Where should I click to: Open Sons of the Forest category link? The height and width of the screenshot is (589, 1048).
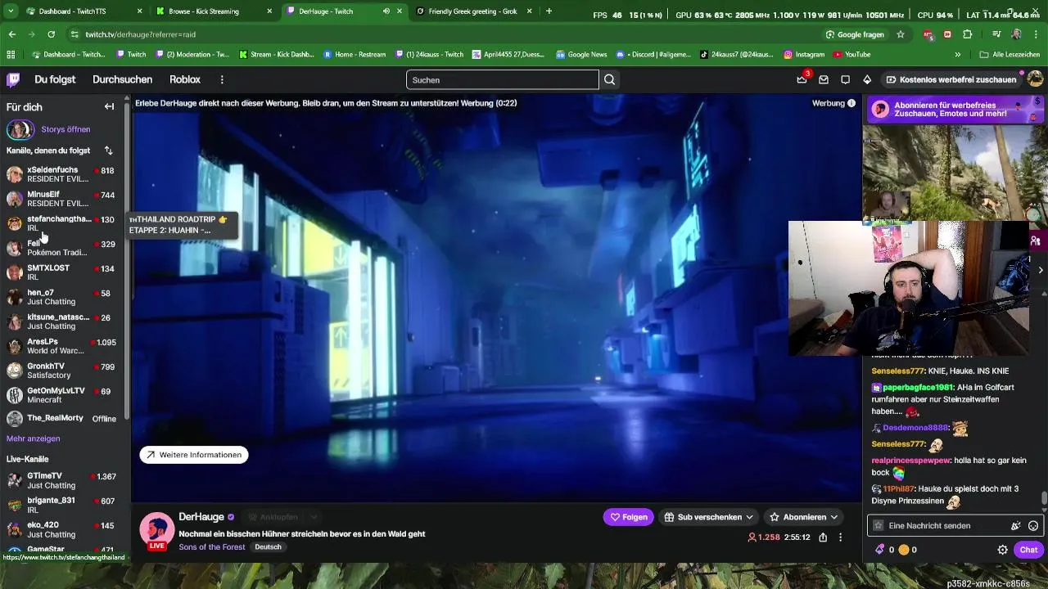(211, 546)
